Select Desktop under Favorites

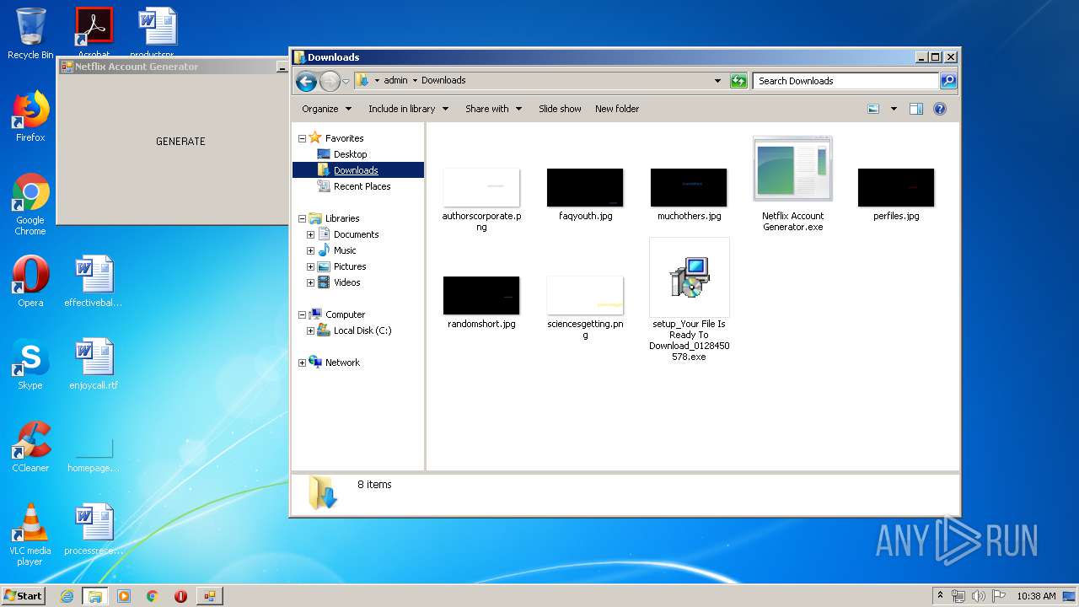coord(342,154)
